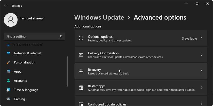Click the search magnifier icon
Image resolution: width=213 pixels, height=106 pixels.
[61, 36]
